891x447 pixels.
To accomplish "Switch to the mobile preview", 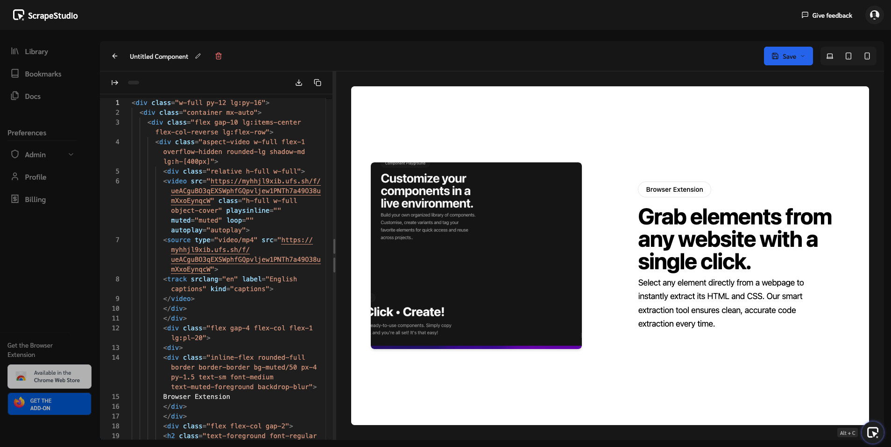I will click(867, 56).
